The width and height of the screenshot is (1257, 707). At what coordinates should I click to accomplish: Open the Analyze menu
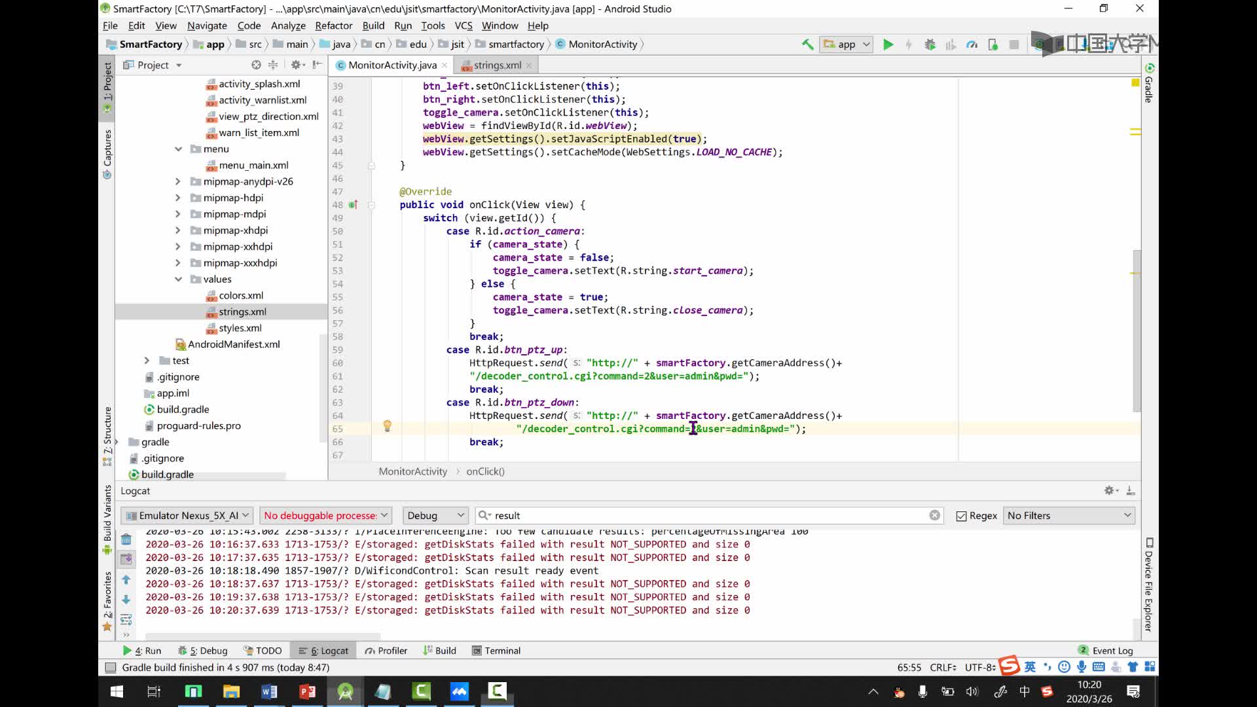pos(288,26)
